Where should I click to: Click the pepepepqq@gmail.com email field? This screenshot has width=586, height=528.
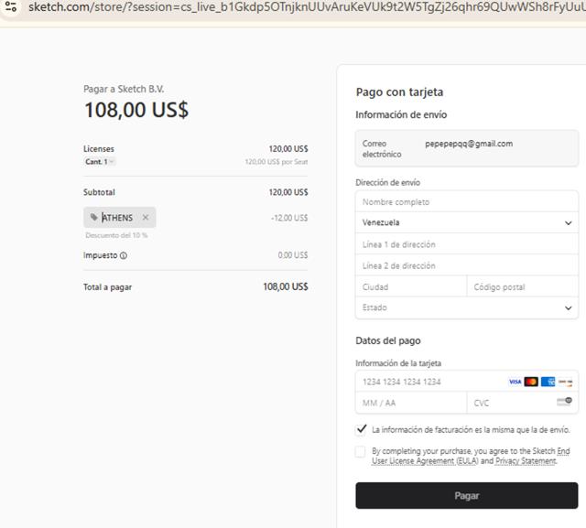point(466,148)
